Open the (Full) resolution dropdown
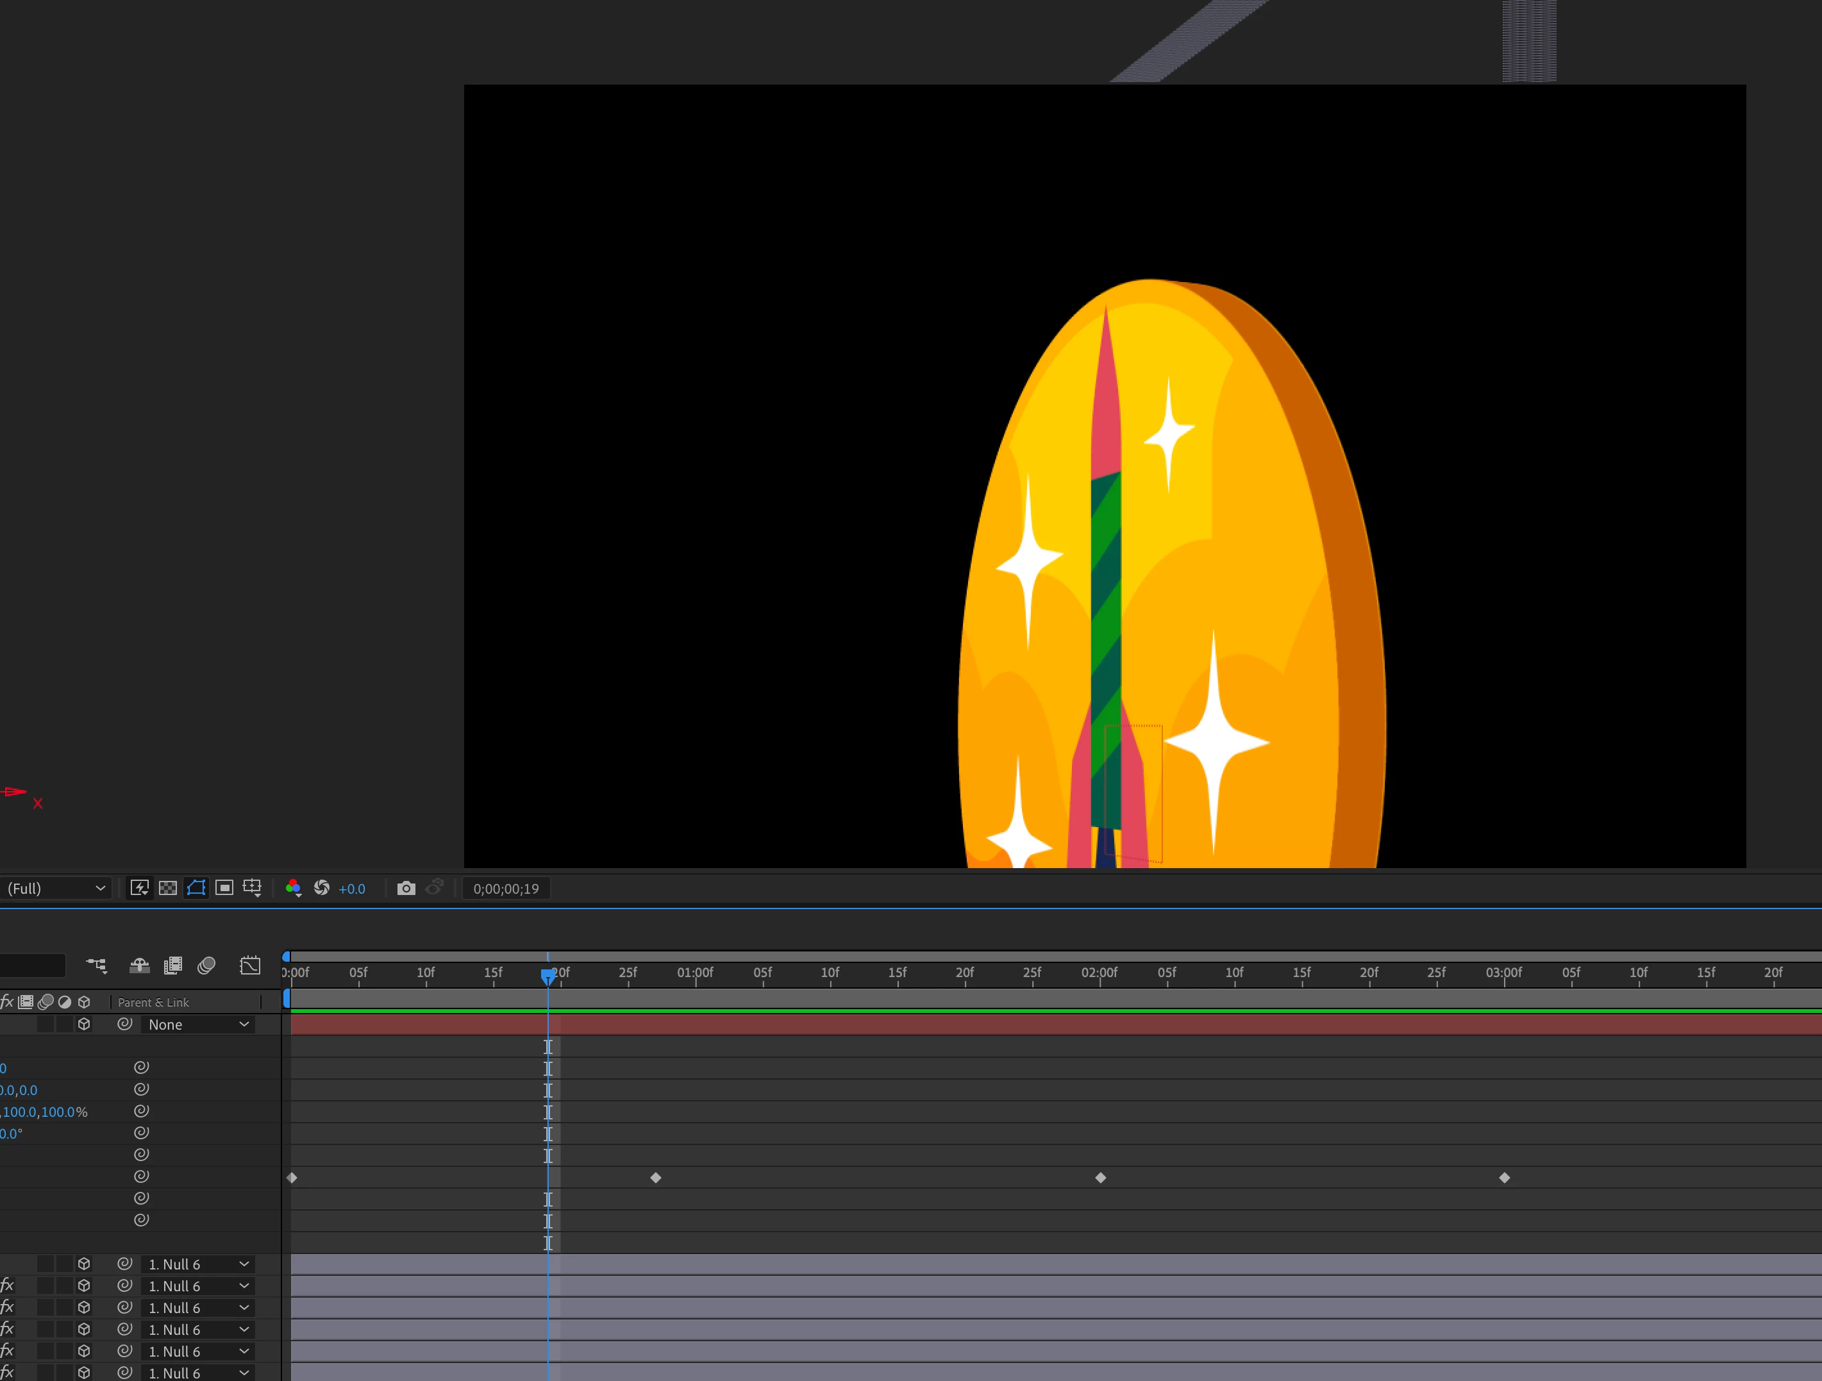The height and width of the screenshot is (1381, 1822). coord(55,888)
